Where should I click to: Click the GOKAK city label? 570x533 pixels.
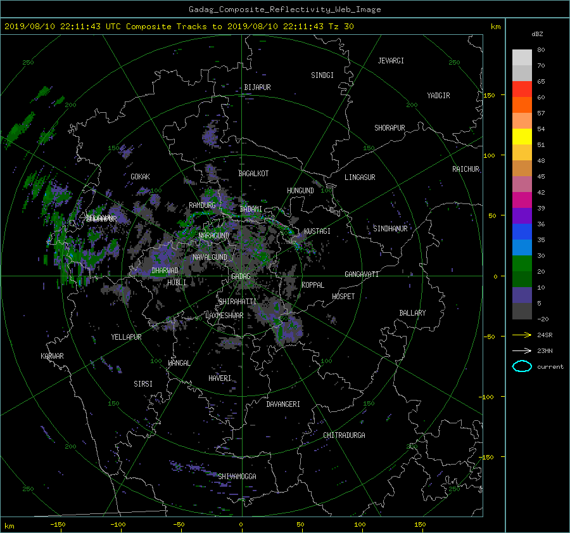[140, 176]
